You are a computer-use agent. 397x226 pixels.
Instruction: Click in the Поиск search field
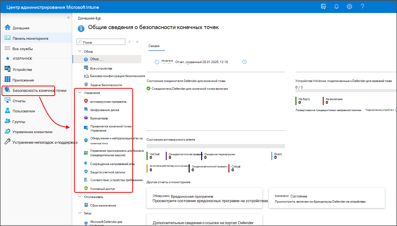click(101, 42)
